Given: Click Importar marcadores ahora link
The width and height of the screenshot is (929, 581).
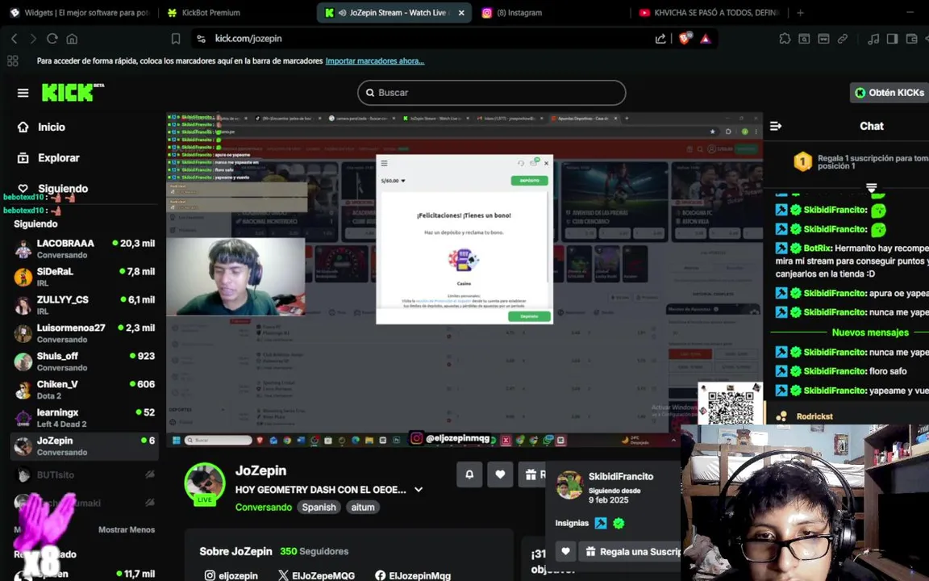Looking at the screenshot, I should [374, 61].
